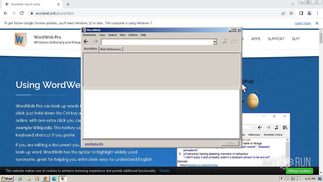Go forward in WordWeb history
Viewport: 323px width, 182px height.
click(95, 42)
